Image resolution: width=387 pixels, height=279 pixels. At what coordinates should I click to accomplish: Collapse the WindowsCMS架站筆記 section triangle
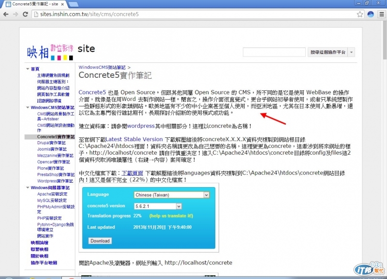(28, 107)
